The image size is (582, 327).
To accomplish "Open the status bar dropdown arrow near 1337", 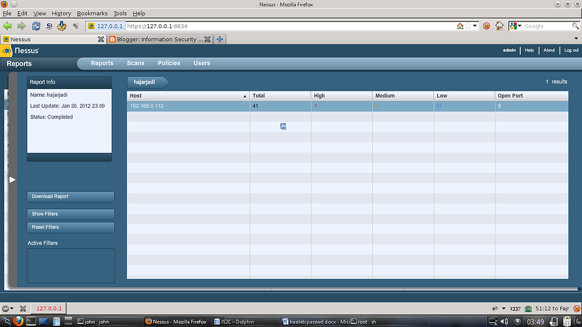I will (x=504, y=309).
